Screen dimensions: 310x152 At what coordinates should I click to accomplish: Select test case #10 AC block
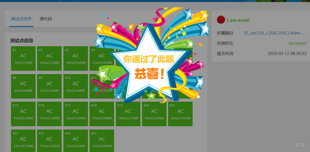pos(76,86)
